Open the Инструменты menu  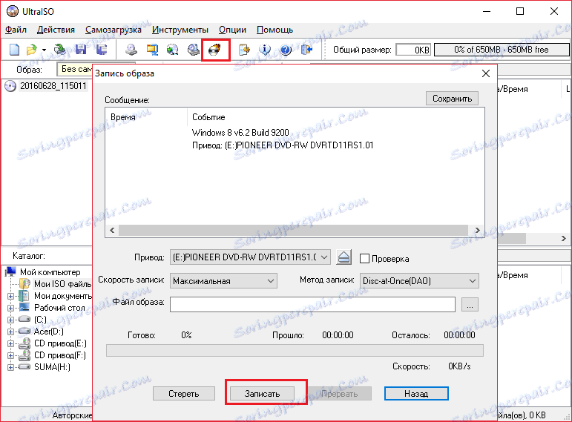click(180, 30)
